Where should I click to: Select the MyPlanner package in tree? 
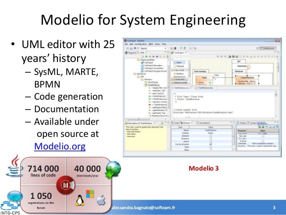point(140,74)
